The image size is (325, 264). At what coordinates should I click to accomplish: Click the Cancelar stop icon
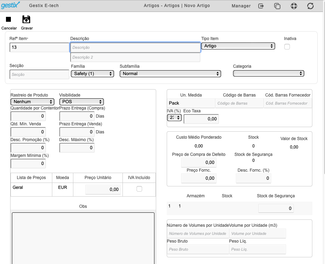(x=8, y=19)
